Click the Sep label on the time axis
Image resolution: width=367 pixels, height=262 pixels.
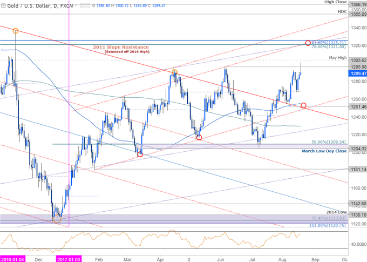click(x=315, y=259)
